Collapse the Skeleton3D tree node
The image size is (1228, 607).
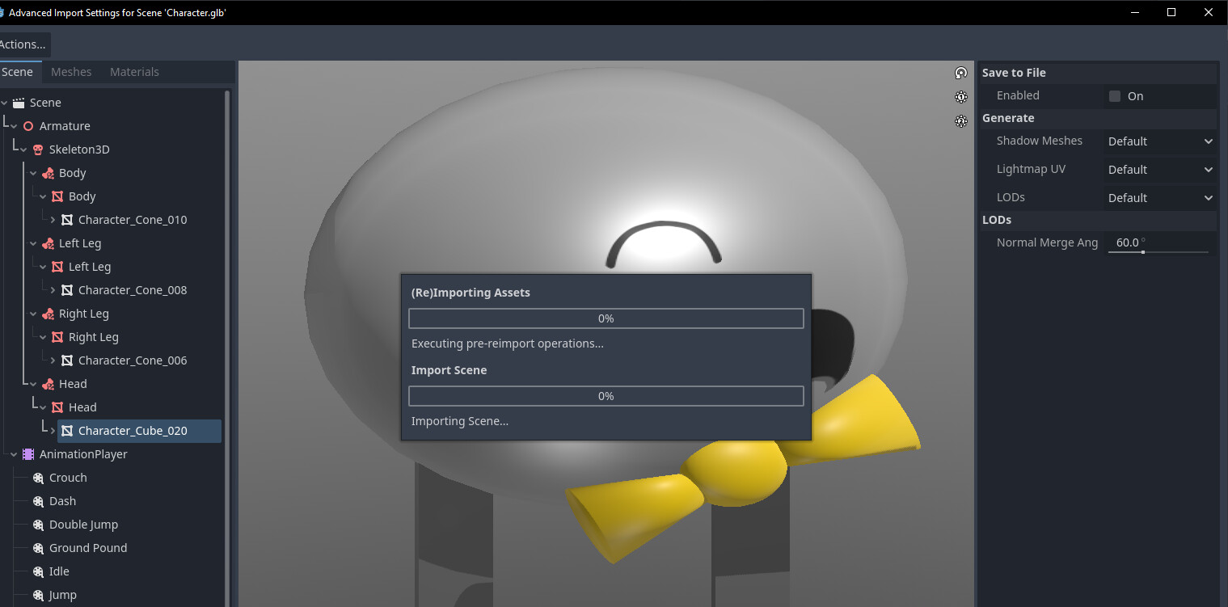[24, 150]
